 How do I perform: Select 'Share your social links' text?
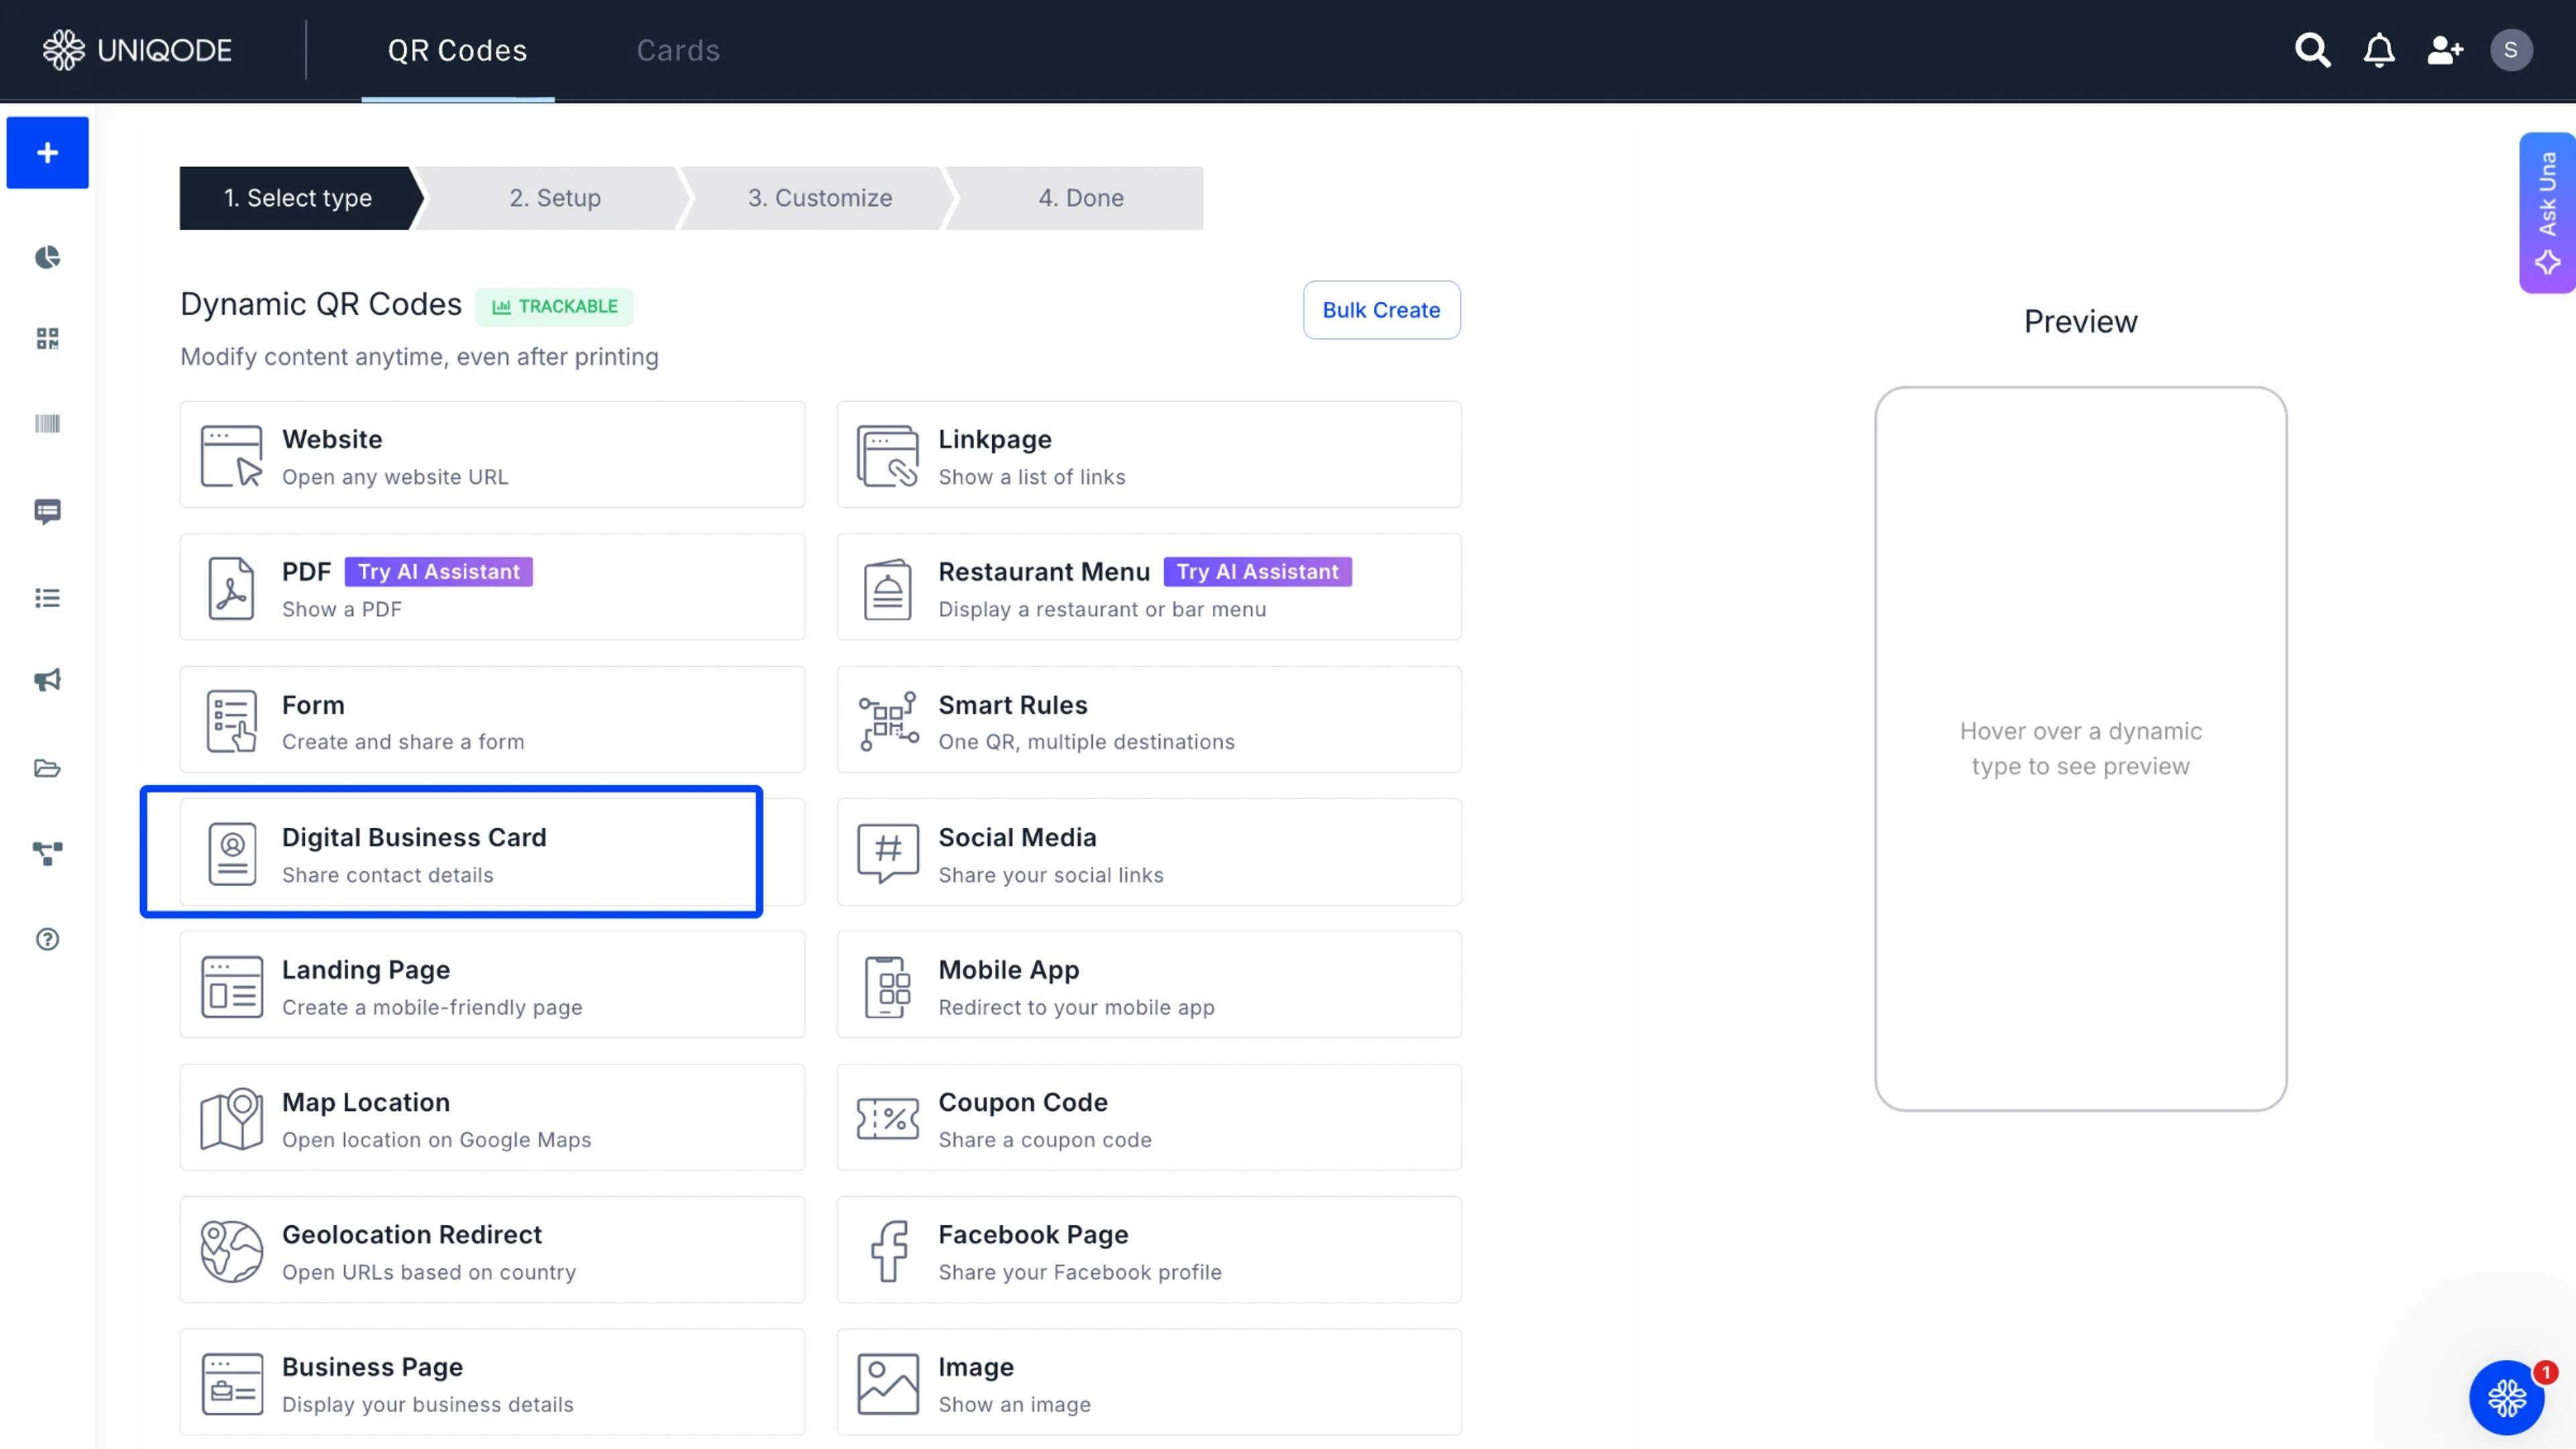click(x=1051, y=875)
